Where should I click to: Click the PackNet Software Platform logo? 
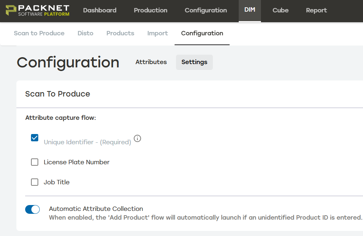pos(38,11)
